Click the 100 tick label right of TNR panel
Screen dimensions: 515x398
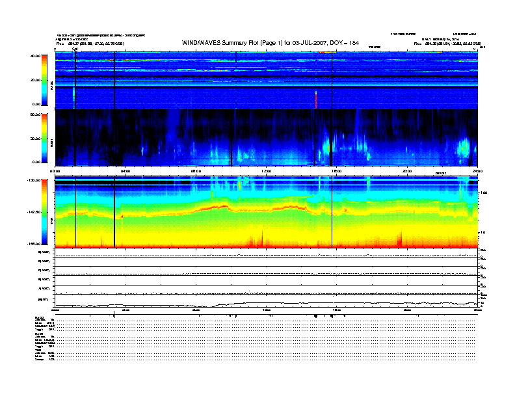click(x=484, y=192)
